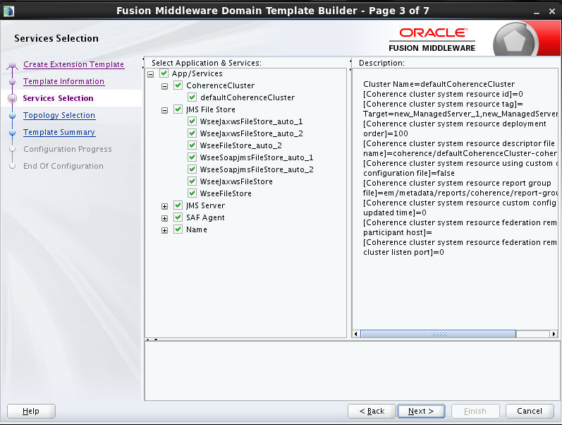Screen dimensions: 562x425
Task: Uncheck the defaultCoherenceCluster checkbox
Action: click(x=192, y=97)
